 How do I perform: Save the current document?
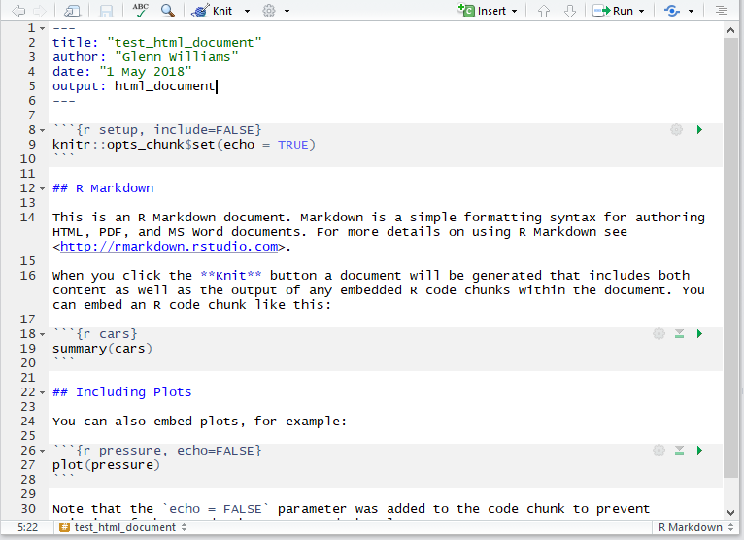point(106,11)
